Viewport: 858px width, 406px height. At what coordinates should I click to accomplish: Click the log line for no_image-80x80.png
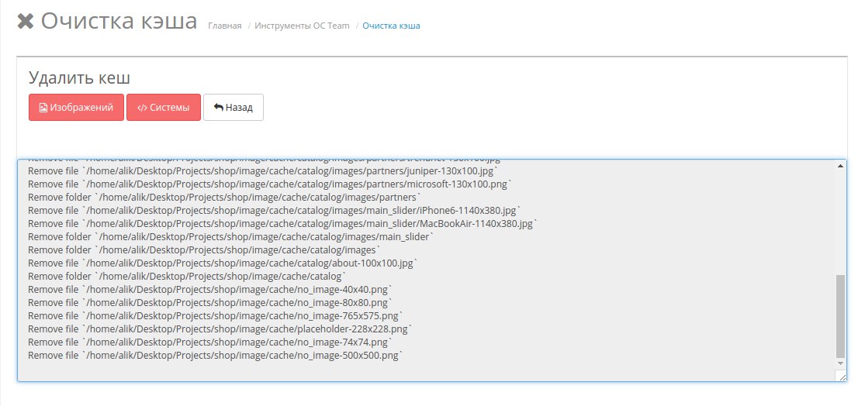point(211,302)
